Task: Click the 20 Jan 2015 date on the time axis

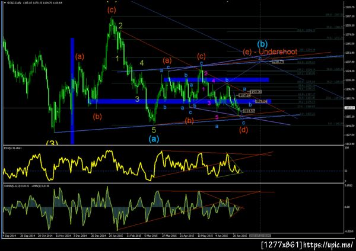Action: tap(116, 236)
